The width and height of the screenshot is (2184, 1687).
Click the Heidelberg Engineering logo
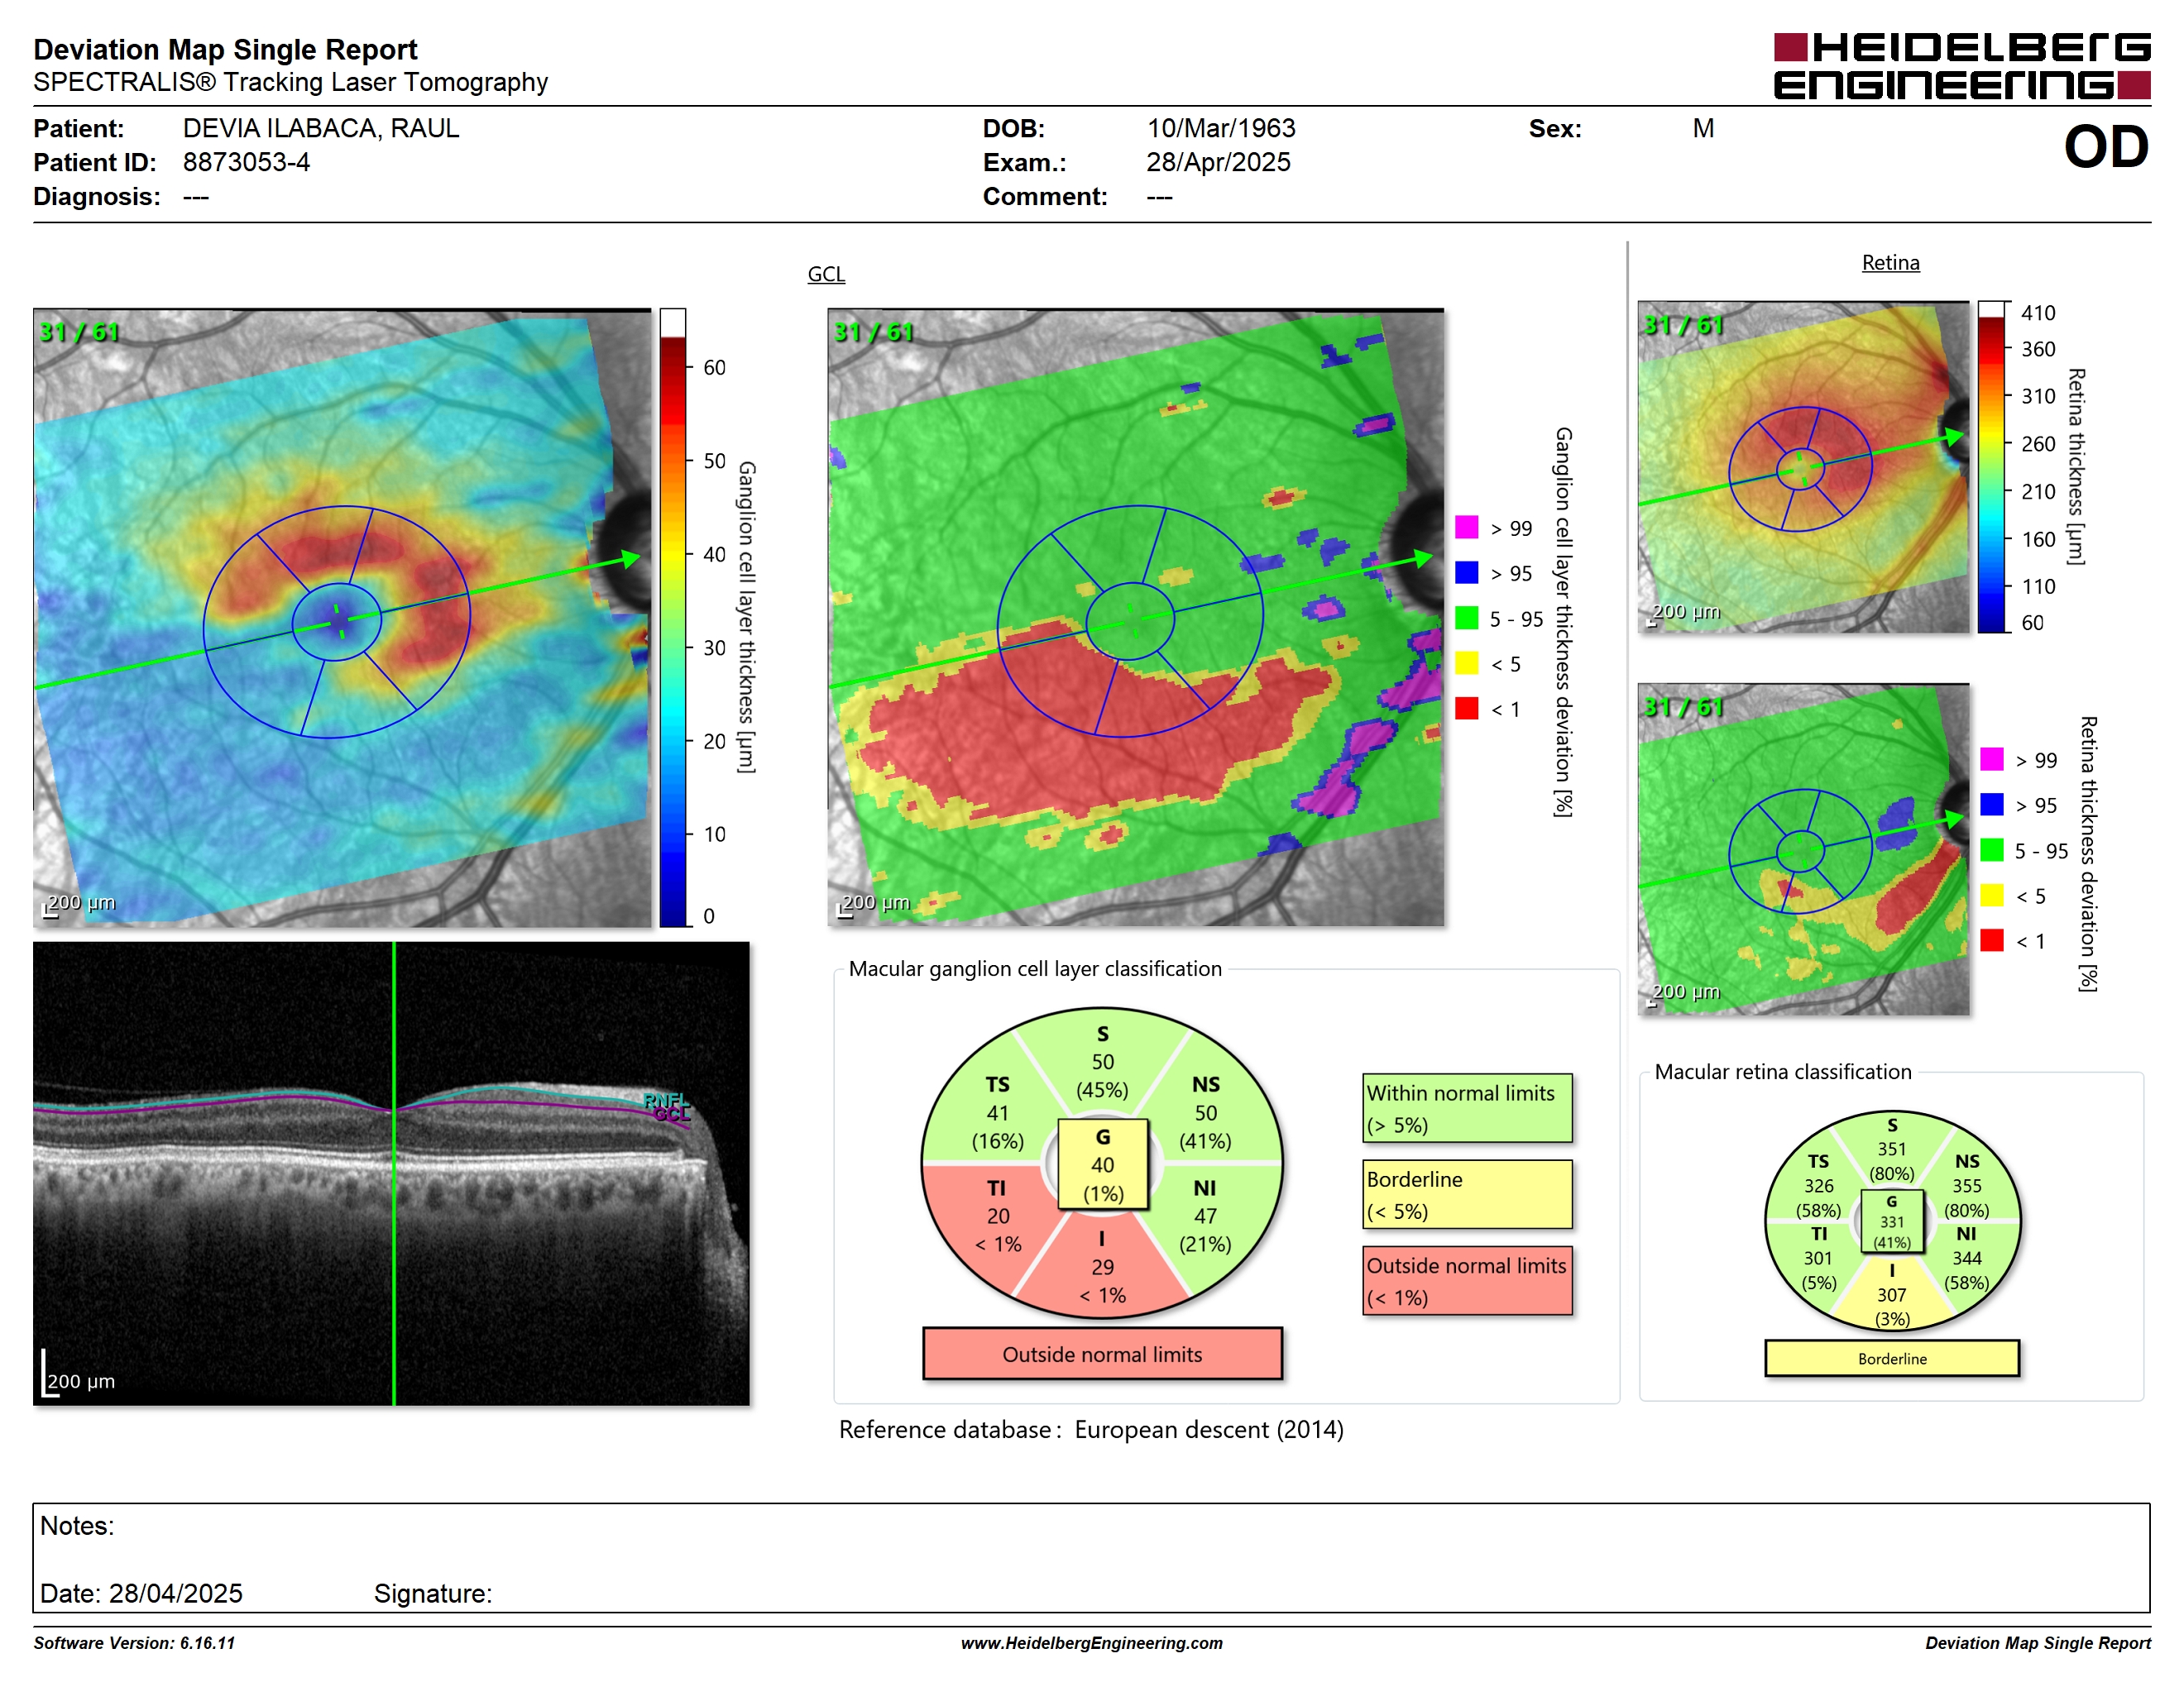coord(1961,67)
